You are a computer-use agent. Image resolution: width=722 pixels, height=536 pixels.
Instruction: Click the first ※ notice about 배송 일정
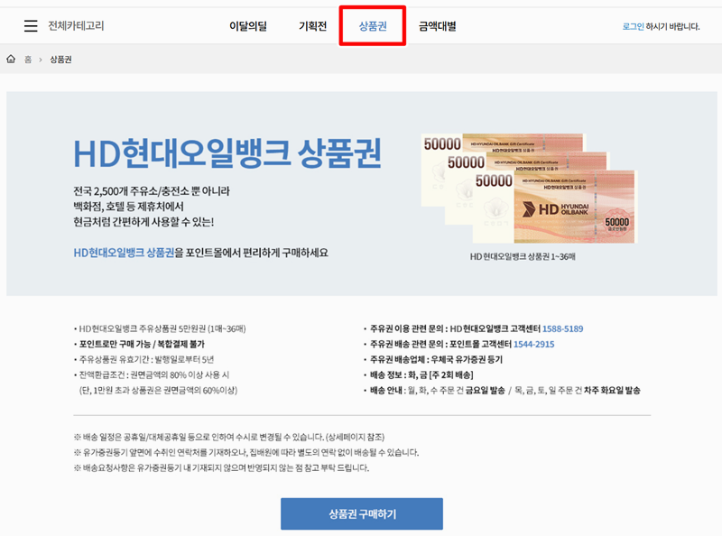pyautogui.click(x=229, y=437)
